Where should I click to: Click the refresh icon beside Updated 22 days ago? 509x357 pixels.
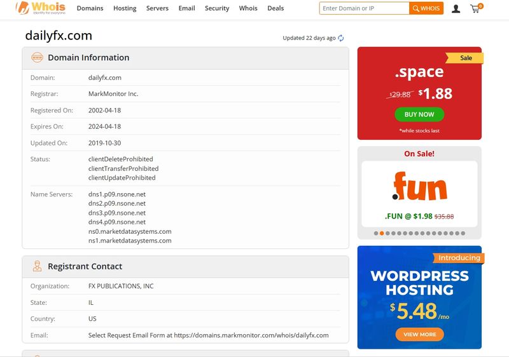point(341,38)
